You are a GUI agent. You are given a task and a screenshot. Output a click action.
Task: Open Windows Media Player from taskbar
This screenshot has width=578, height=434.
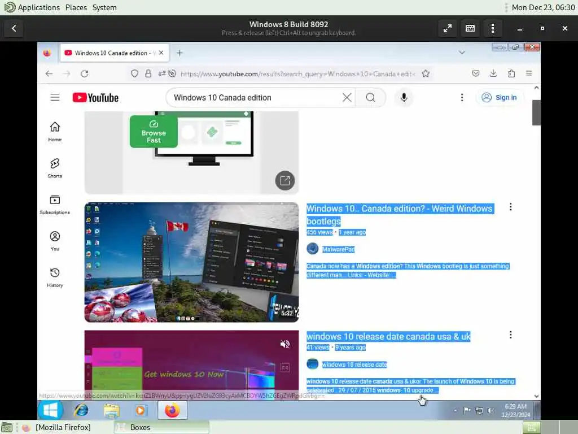(x=141, y=410)
